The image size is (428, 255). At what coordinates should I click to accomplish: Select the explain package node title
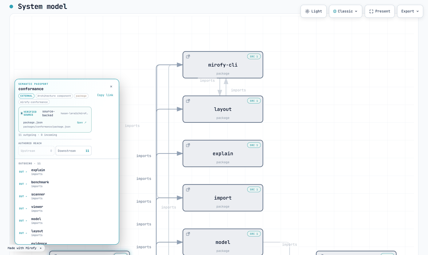pos(223,154)
